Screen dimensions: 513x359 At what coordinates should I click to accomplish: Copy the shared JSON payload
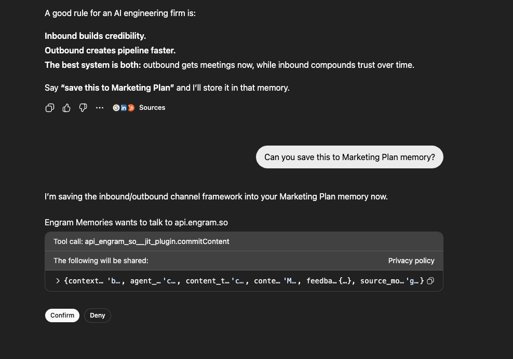click(x=430, y=281)
